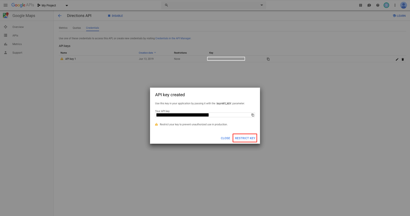
Task: Open the hamburger navigation menu
Action: 5,5
